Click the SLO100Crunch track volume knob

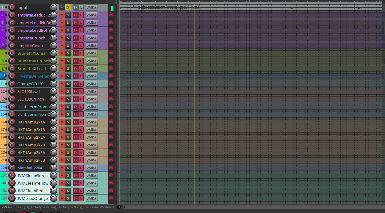(x=54, y=99)
